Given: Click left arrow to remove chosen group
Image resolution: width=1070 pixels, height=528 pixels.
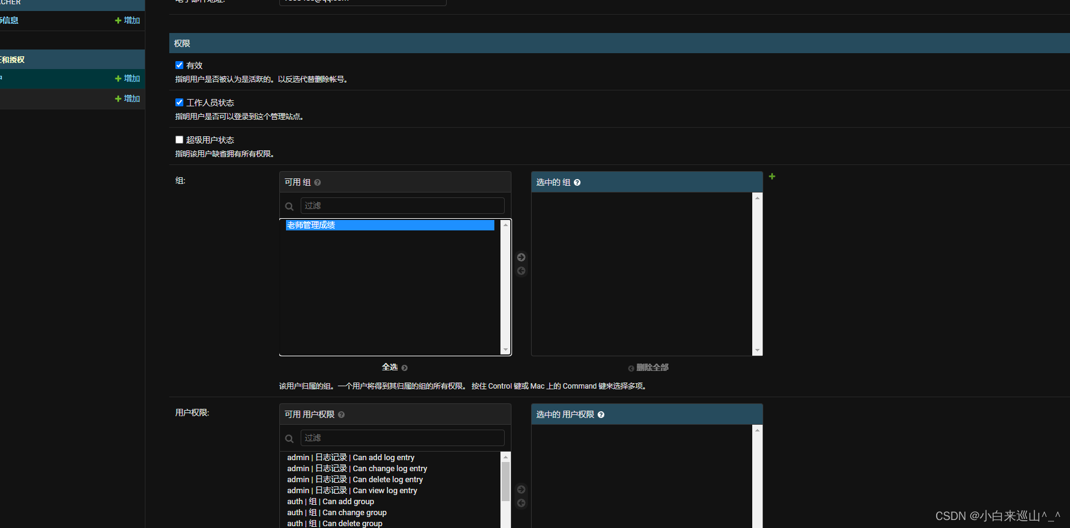Looking at the screenshot, I should (x=521, y=271).
